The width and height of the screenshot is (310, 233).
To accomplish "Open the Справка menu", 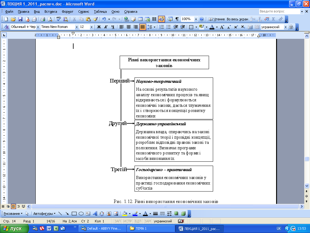I will (131, 12).
